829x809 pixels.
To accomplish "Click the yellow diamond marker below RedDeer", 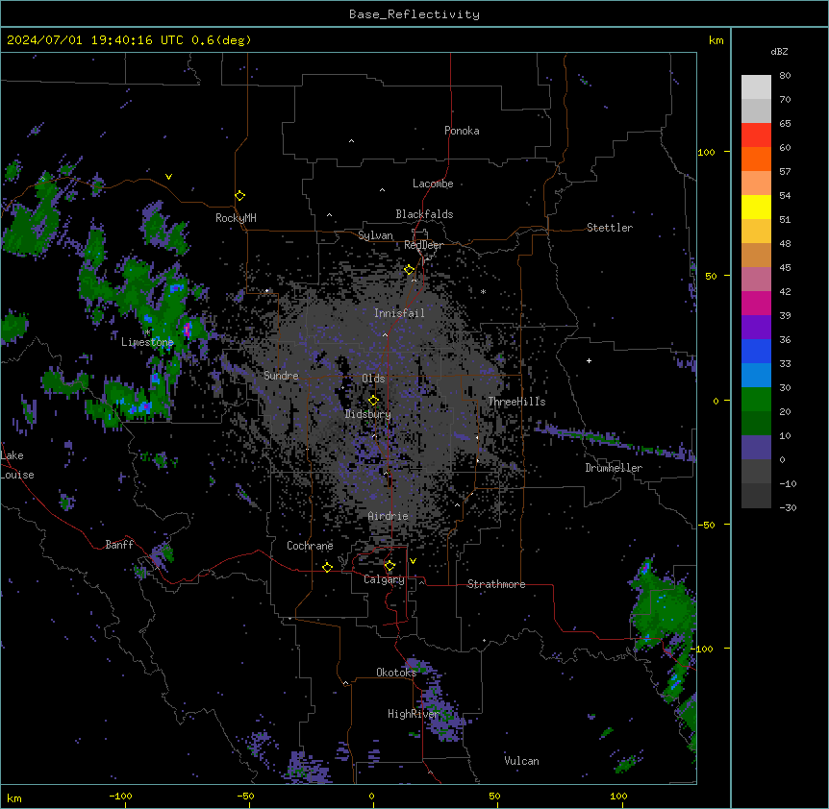I will [x=410, y=270].
